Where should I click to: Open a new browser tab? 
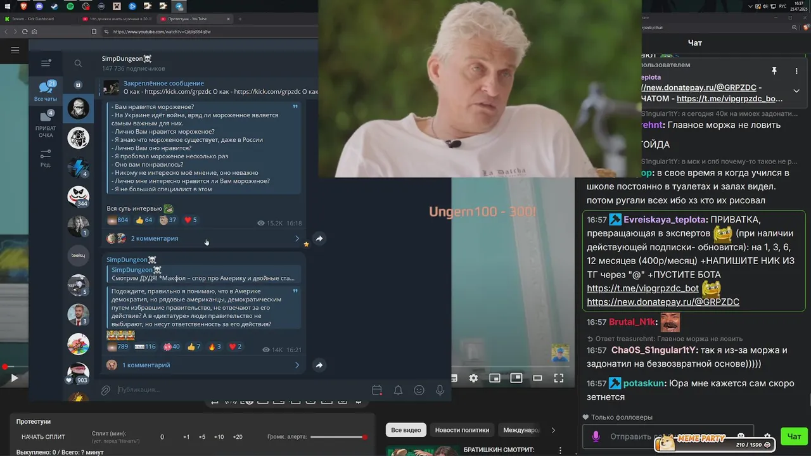[x=240, y=19]
